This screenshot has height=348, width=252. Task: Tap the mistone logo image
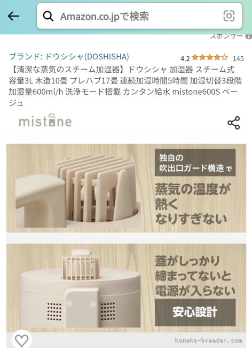45,120
